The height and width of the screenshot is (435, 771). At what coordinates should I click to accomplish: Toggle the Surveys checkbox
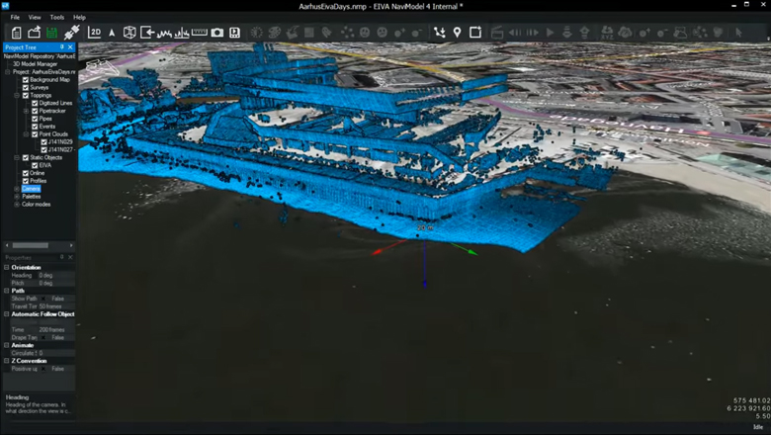point(26,87)
